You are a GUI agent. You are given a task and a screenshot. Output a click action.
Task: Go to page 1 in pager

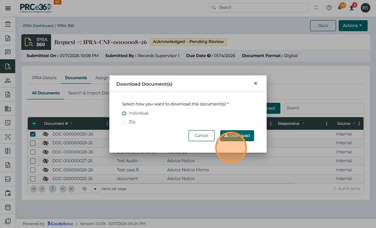(52, 189)
